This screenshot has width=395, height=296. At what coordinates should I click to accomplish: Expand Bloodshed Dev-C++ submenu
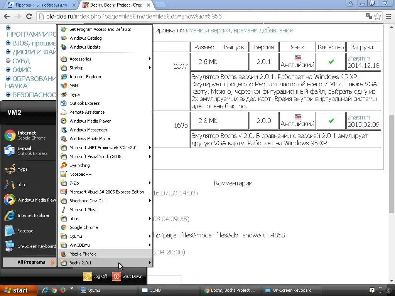click(x=105, y=201)
